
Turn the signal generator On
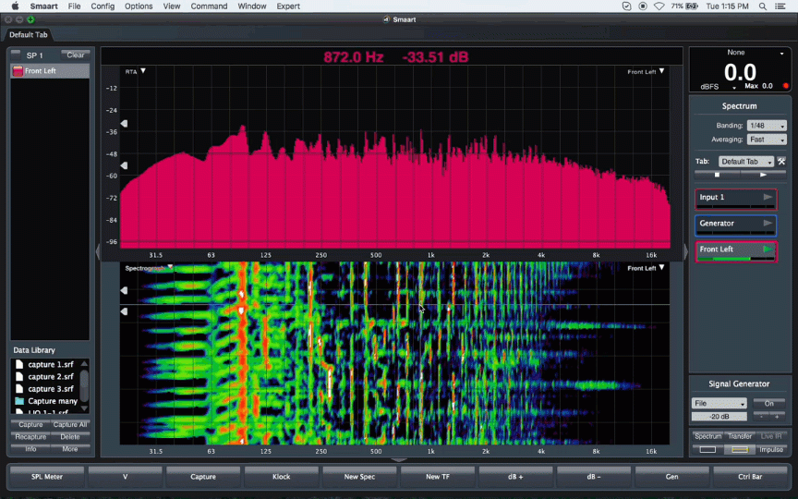tap(768, 404)
